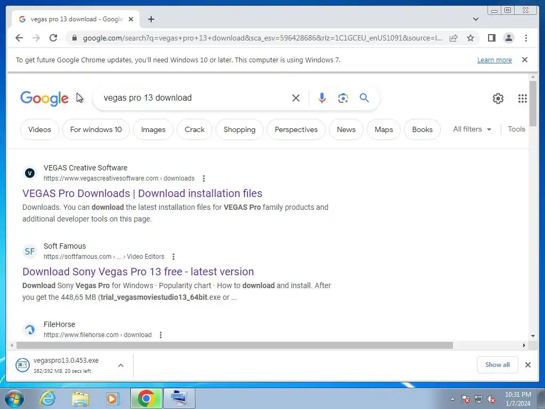
Task: Close the downloads bar
Action: tap(527, 365)
